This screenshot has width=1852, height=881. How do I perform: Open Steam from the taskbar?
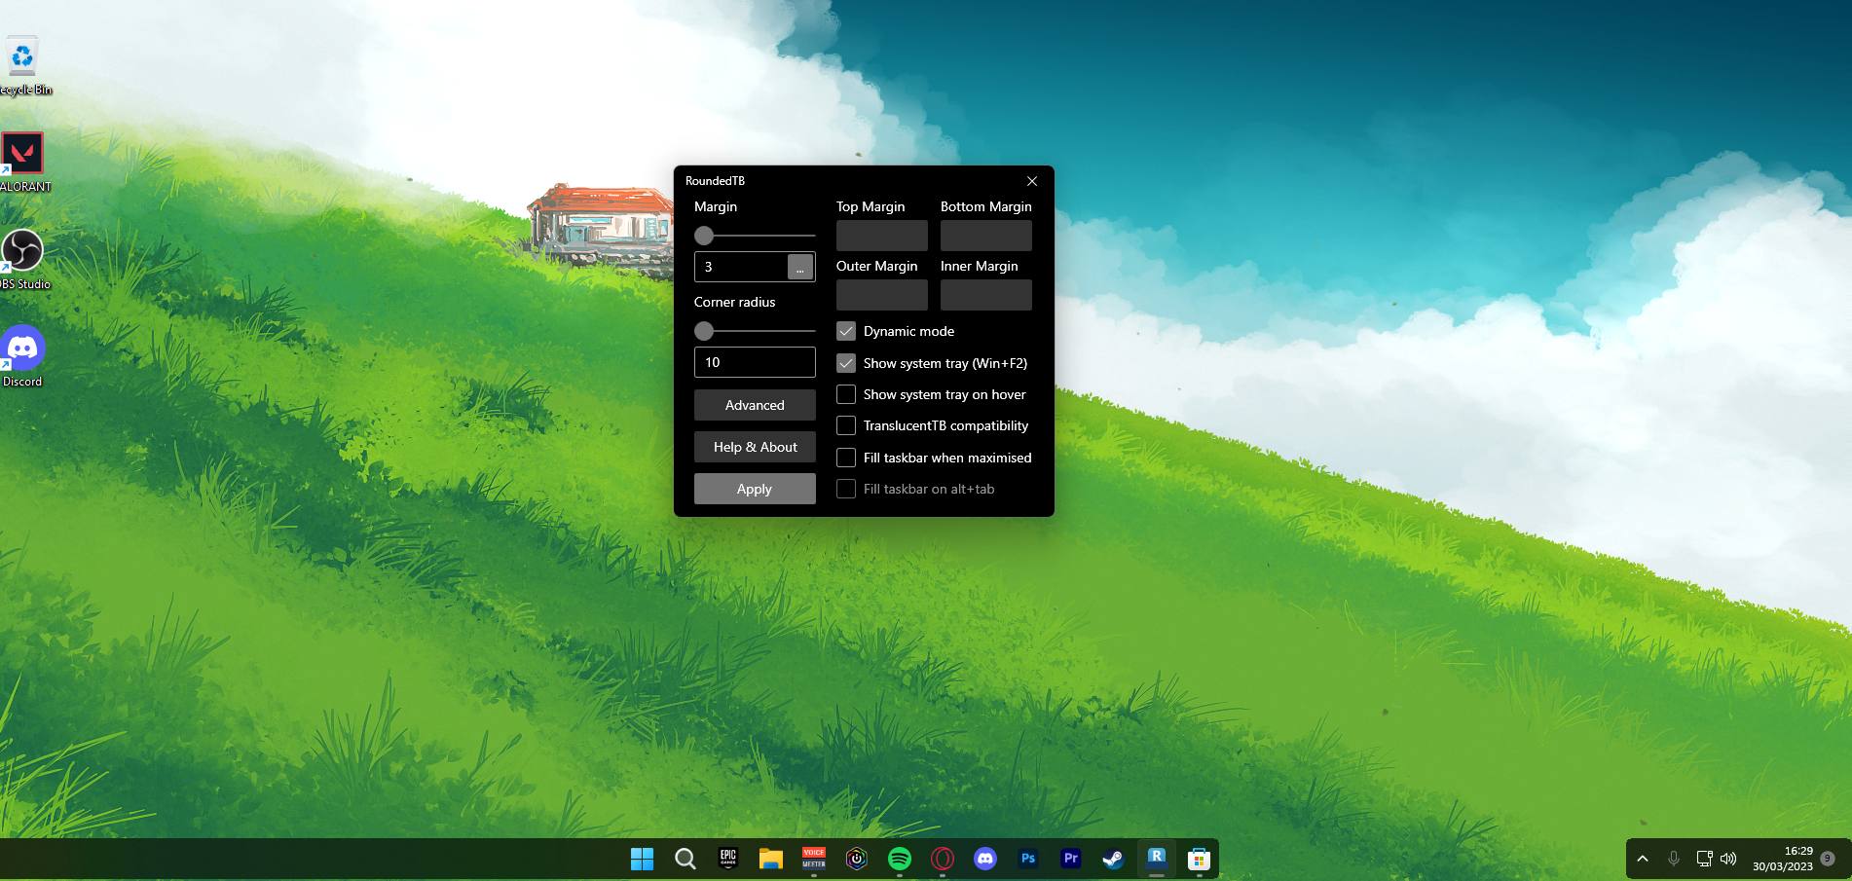tap(1113, 859)
